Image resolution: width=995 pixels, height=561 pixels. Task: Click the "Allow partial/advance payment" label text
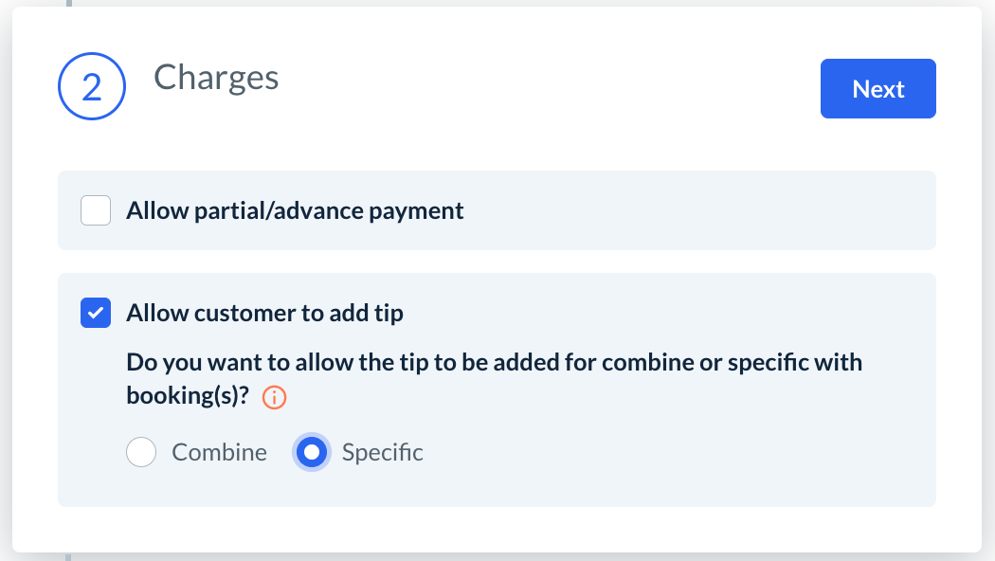[295, 210]
